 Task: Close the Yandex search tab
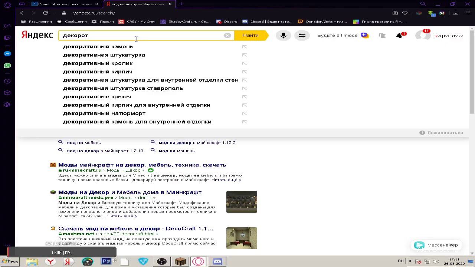coord(170,4)
